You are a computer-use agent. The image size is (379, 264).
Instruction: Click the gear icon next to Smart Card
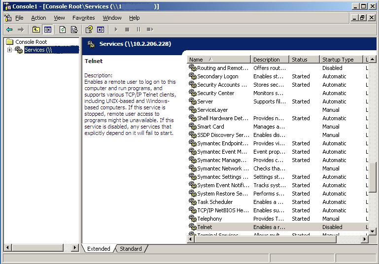pos(192,126)
